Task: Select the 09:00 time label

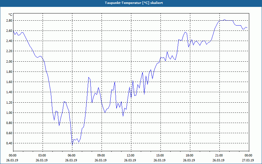Action: [x=101, y=155]
